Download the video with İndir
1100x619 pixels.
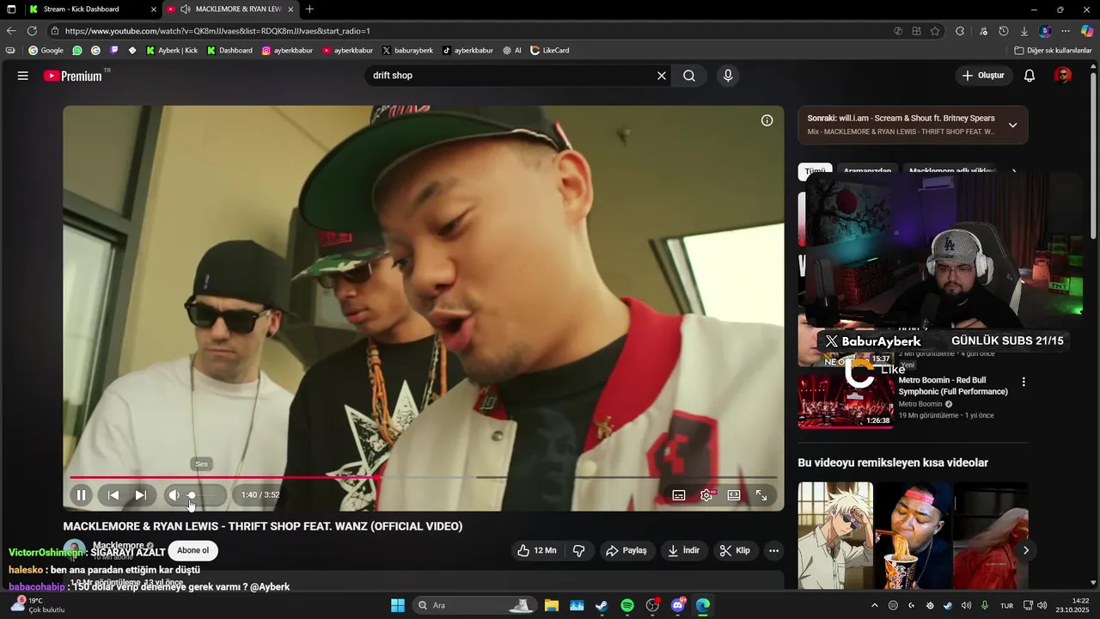(684, 550)
